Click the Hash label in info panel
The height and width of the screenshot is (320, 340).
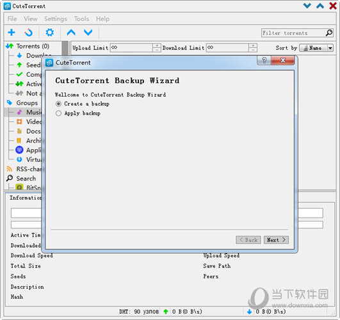click(x=17, y=297)
